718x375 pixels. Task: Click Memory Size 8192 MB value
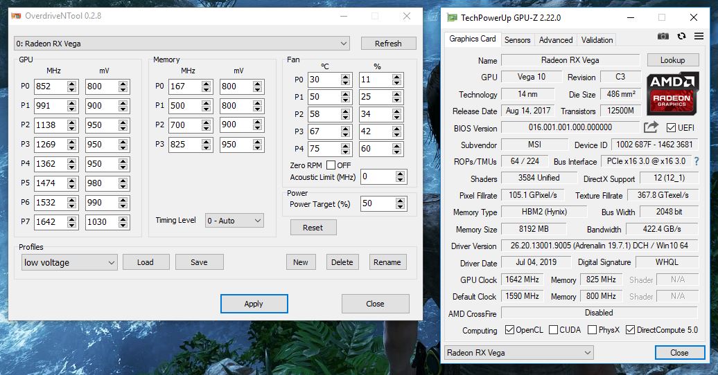click(x=534, y=228)
